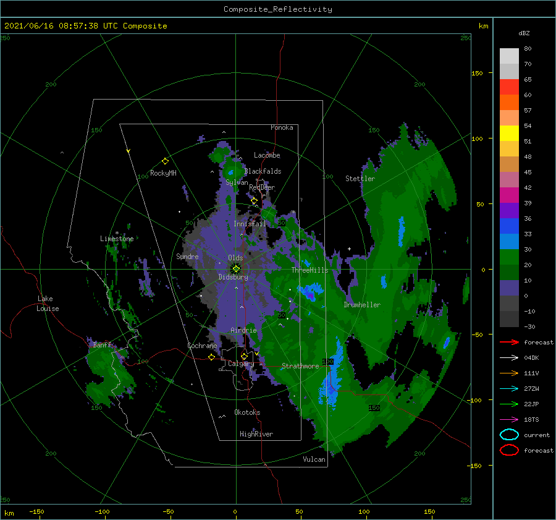Click the green 22JP arrow icon
This screenshot has width=556, height=520.
509,404
